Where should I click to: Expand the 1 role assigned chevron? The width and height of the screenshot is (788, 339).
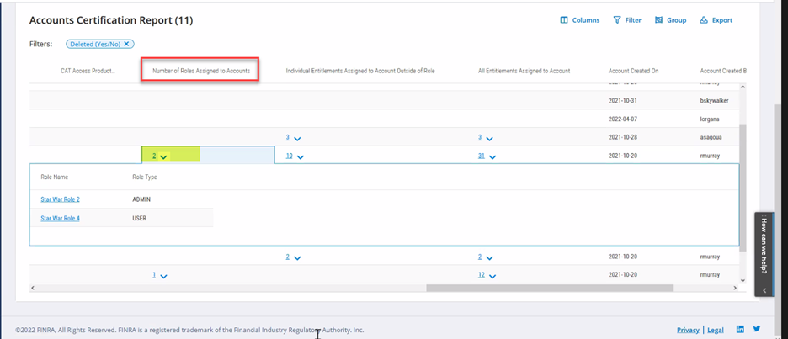pos(163,276)
